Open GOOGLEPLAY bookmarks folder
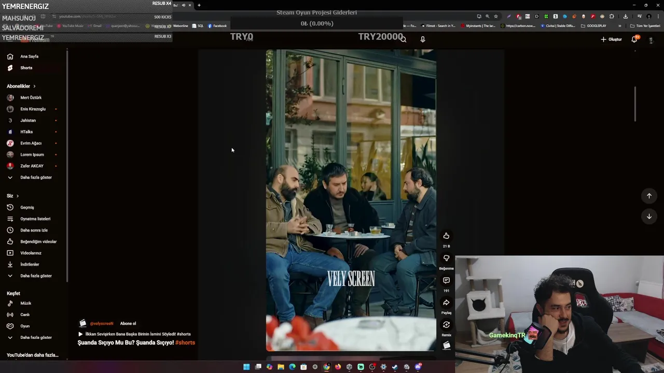 [593, 26]
